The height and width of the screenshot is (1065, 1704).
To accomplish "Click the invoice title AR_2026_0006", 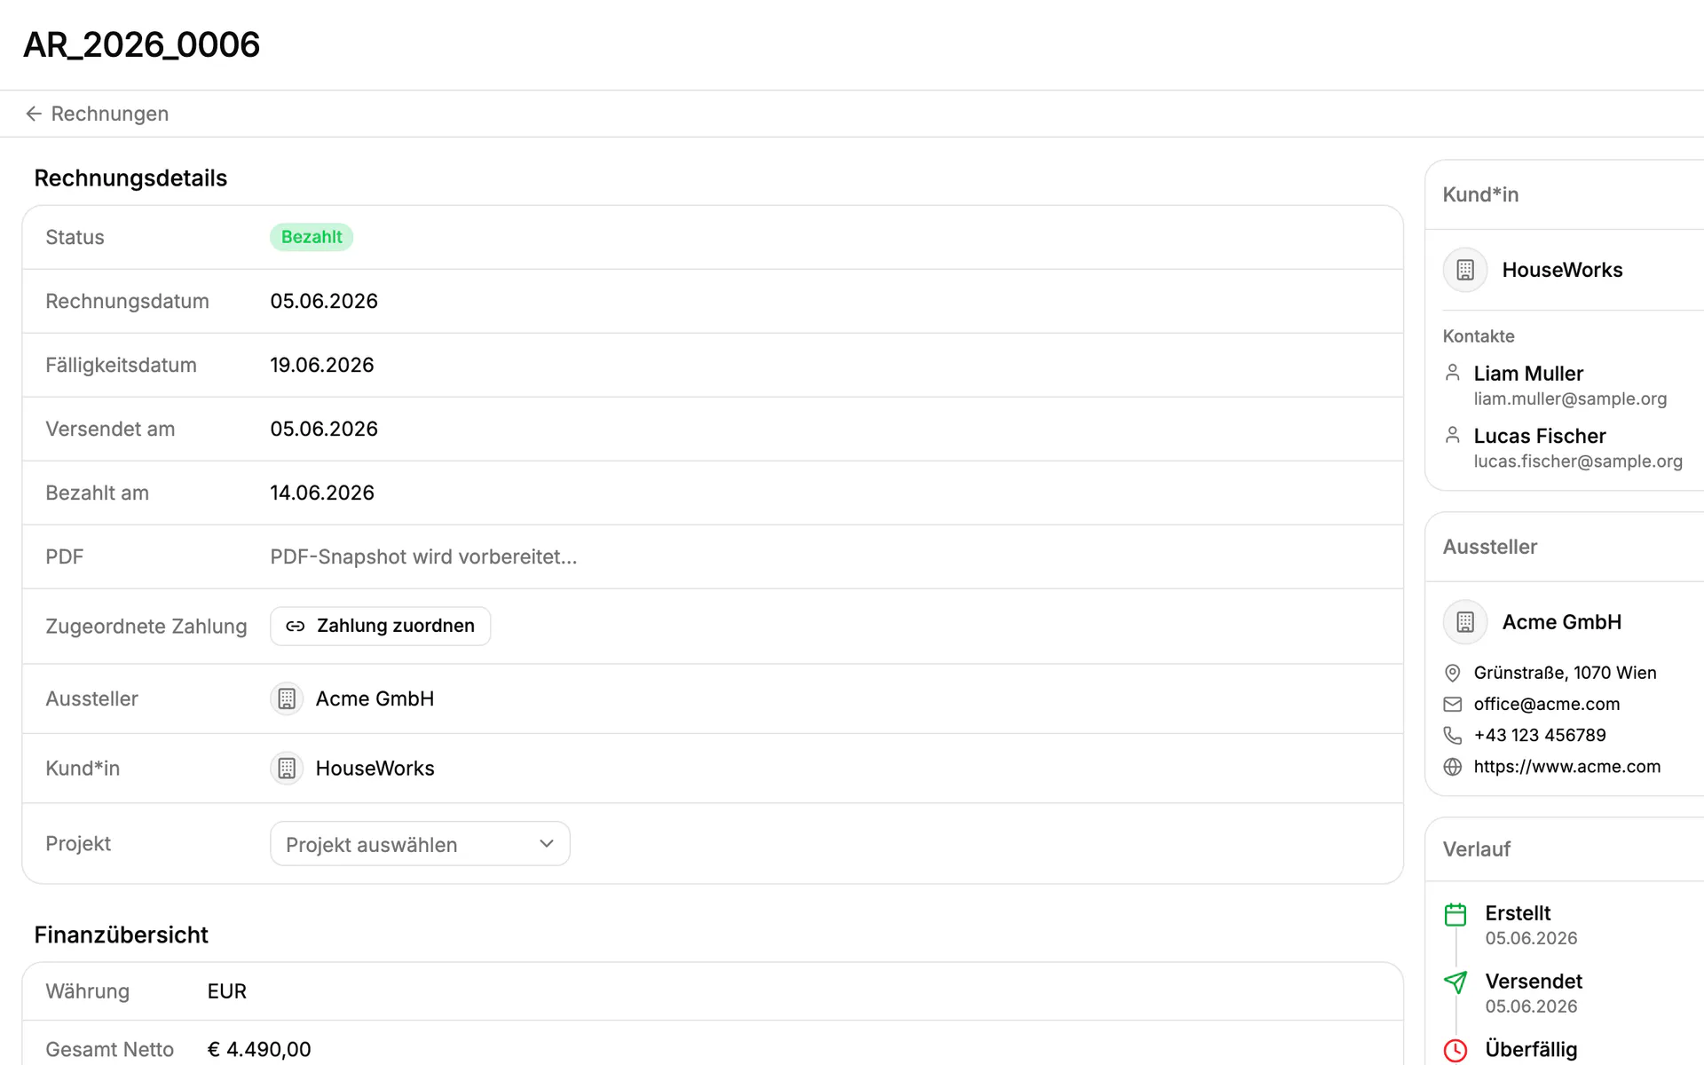I will click(141, 44).
